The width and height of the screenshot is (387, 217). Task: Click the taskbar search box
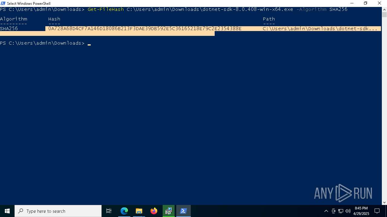tap(58, 211)
